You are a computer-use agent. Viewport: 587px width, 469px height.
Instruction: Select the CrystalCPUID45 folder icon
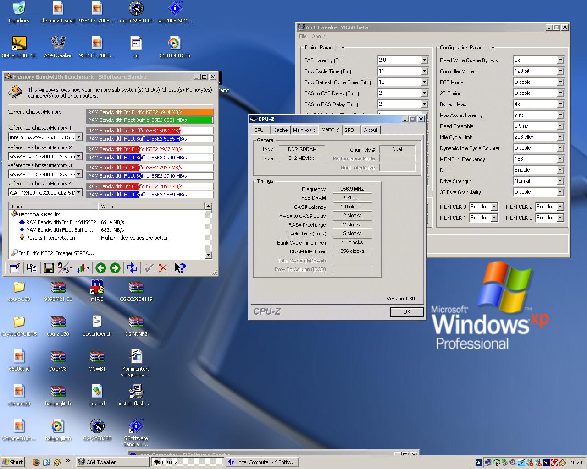(x=19, y=326)
